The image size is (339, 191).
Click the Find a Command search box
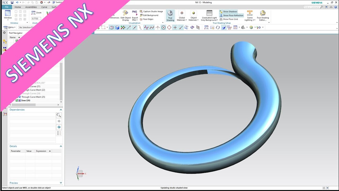pyautogui.click(x=313, y=7)
